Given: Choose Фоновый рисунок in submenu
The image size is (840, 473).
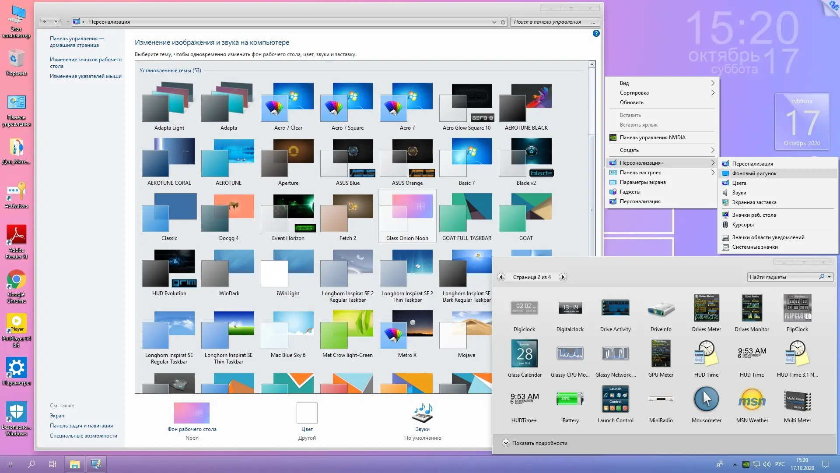Looking at the screenshot, I should click(x=754, y=173).
